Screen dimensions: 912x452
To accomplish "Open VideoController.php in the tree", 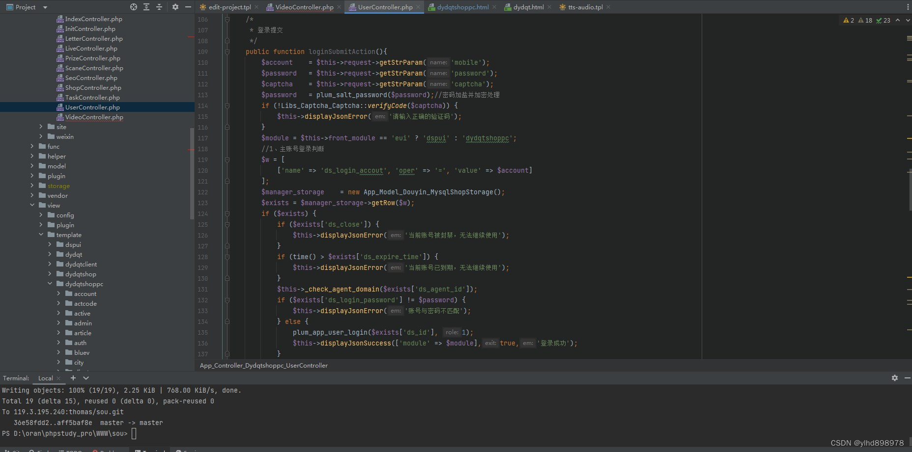I will click(x=89, y=117).
